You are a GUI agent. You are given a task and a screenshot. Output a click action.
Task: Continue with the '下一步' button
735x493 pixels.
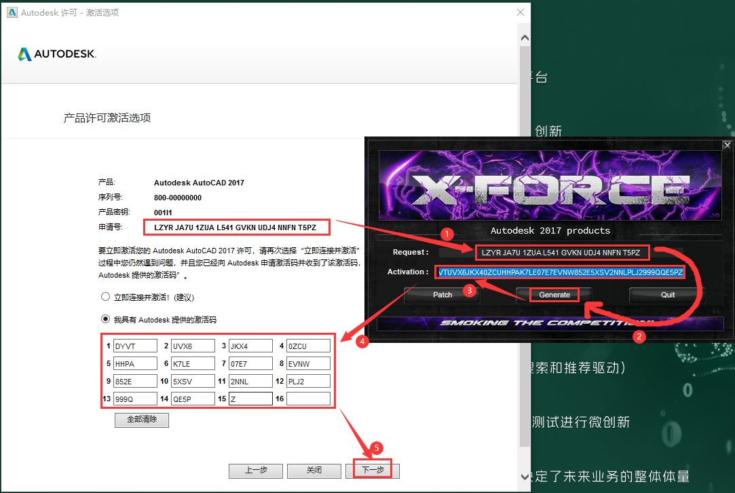click(x=373, y=471)
